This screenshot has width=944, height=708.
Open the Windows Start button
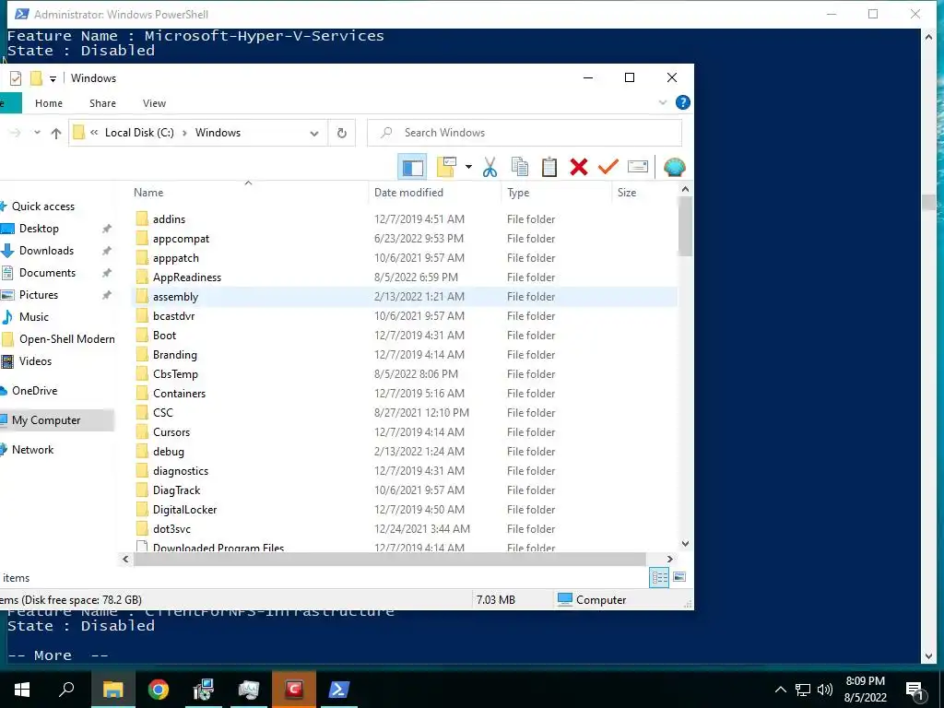click(22, 690)
